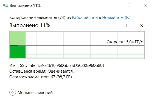Cancel the copy with the small X
This screenshot has height=100, width=154.
pos(142,26)
